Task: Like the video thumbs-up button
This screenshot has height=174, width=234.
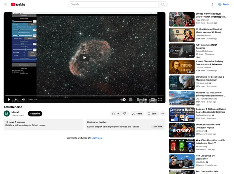Action: click(x=116, y=114)
